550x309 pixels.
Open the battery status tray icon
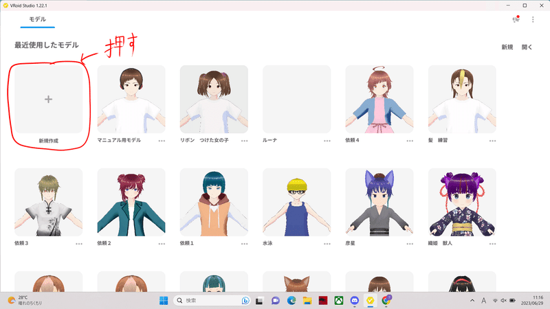512,301
